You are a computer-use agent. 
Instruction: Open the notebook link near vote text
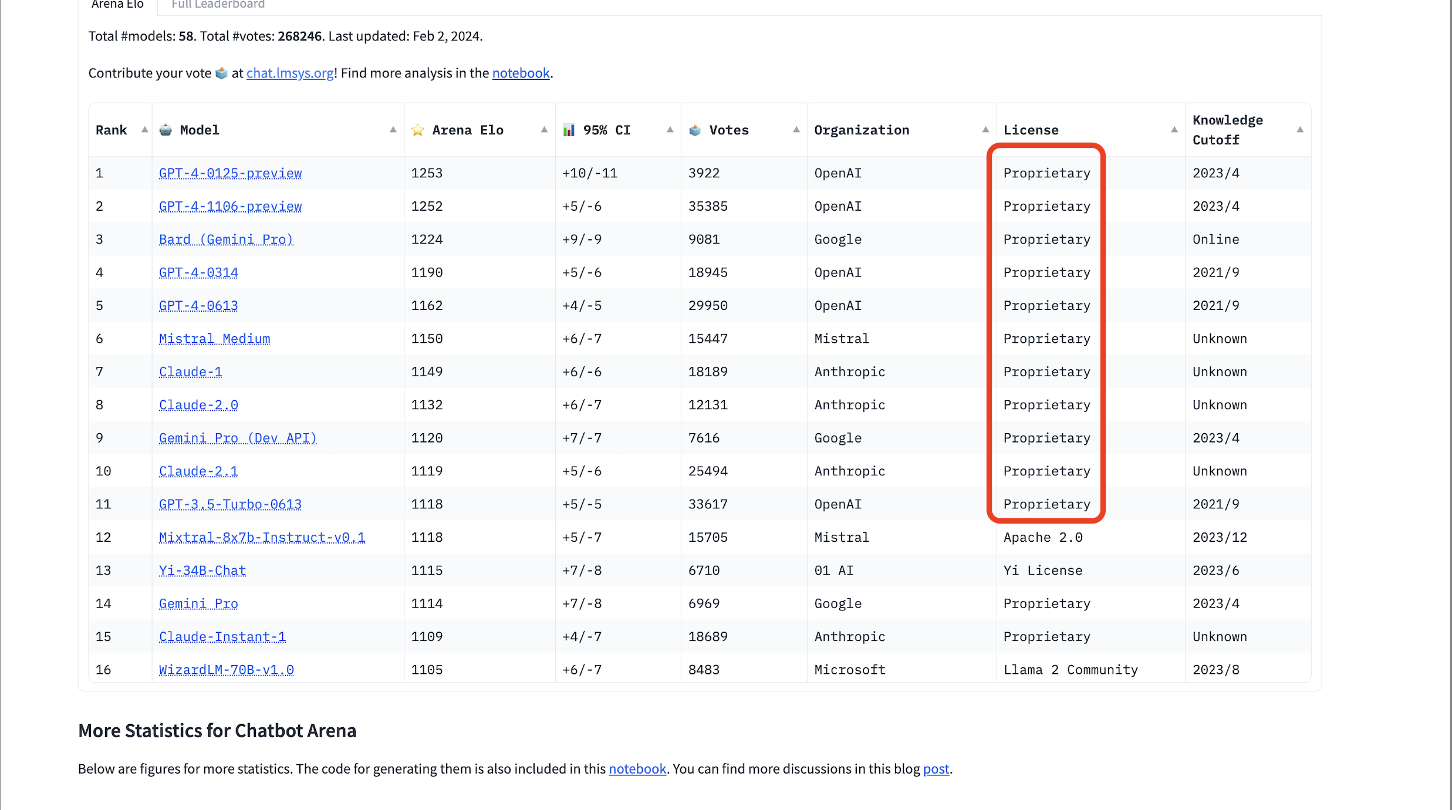tap(521, 73)
